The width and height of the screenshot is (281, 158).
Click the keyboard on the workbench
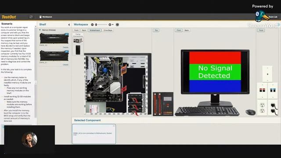207,111
